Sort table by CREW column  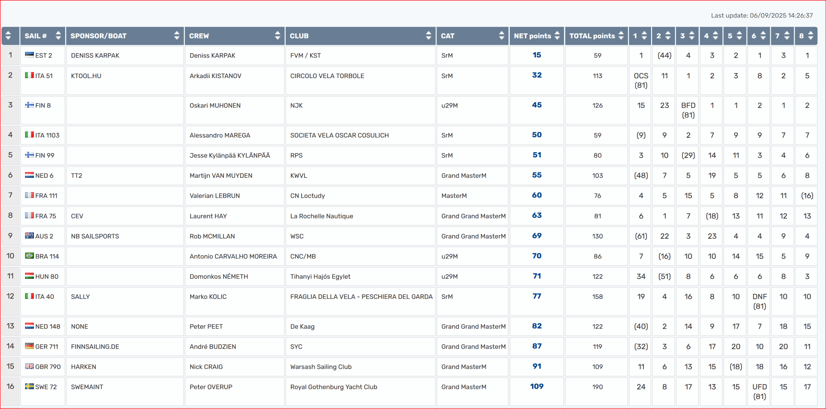pos(277,36)
